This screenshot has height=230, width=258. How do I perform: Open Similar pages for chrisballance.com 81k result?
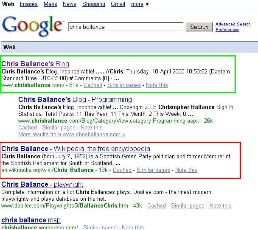[124, 85]
